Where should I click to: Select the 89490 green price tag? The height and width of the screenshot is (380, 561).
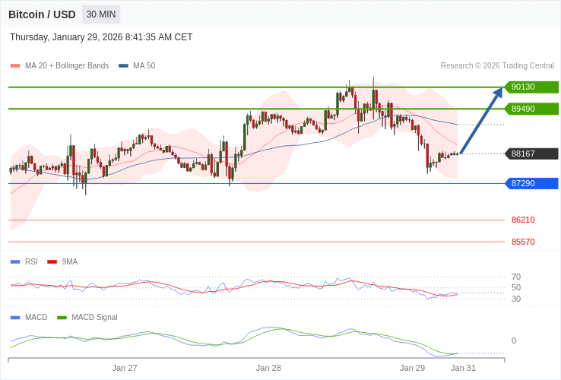pyautogui.click(x=531, y=109)
